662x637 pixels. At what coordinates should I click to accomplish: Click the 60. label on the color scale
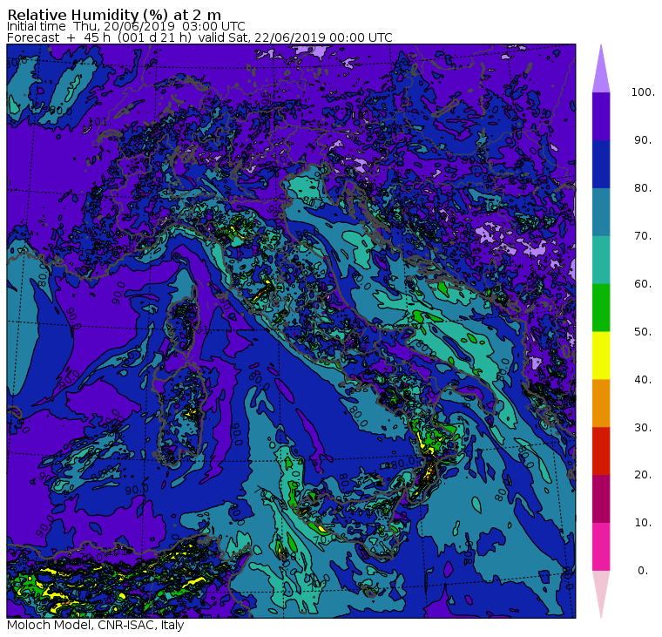[643, 284]
